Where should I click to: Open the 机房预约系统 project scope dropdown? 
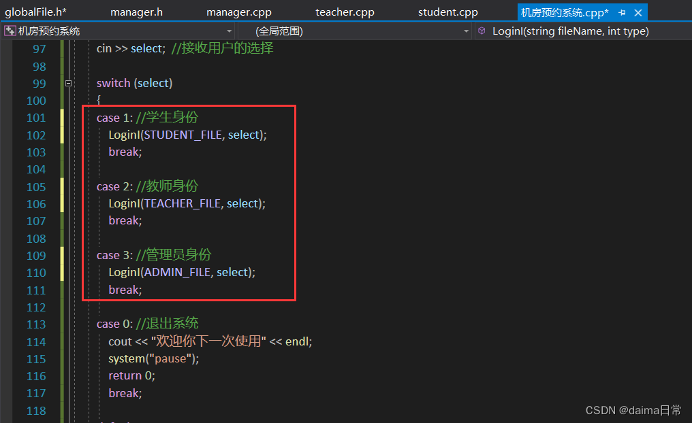coord(119,31)
